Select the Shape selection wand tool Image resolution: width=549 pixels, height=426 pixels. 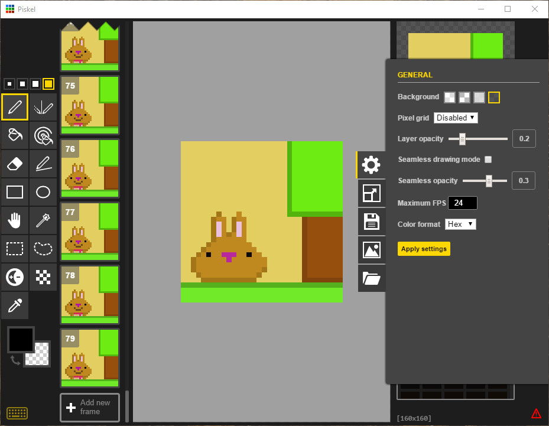click(x=43, y=220)
